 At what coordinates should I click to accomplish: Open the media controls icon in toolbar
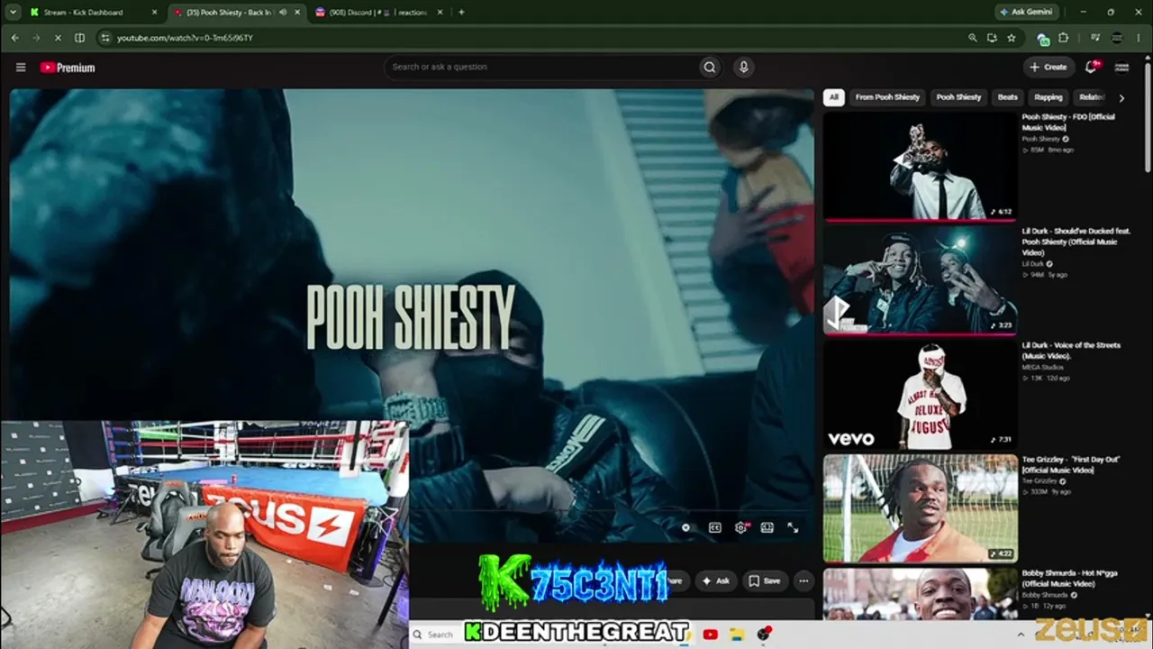(1095, 38)
